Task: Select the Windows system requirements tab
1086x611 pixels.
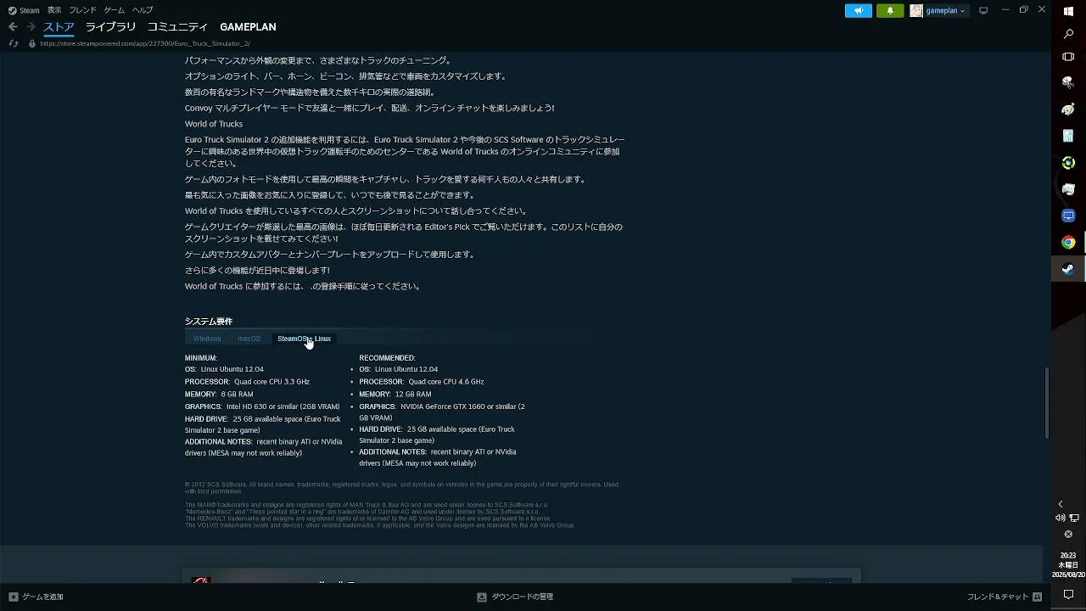Action: 207,339
